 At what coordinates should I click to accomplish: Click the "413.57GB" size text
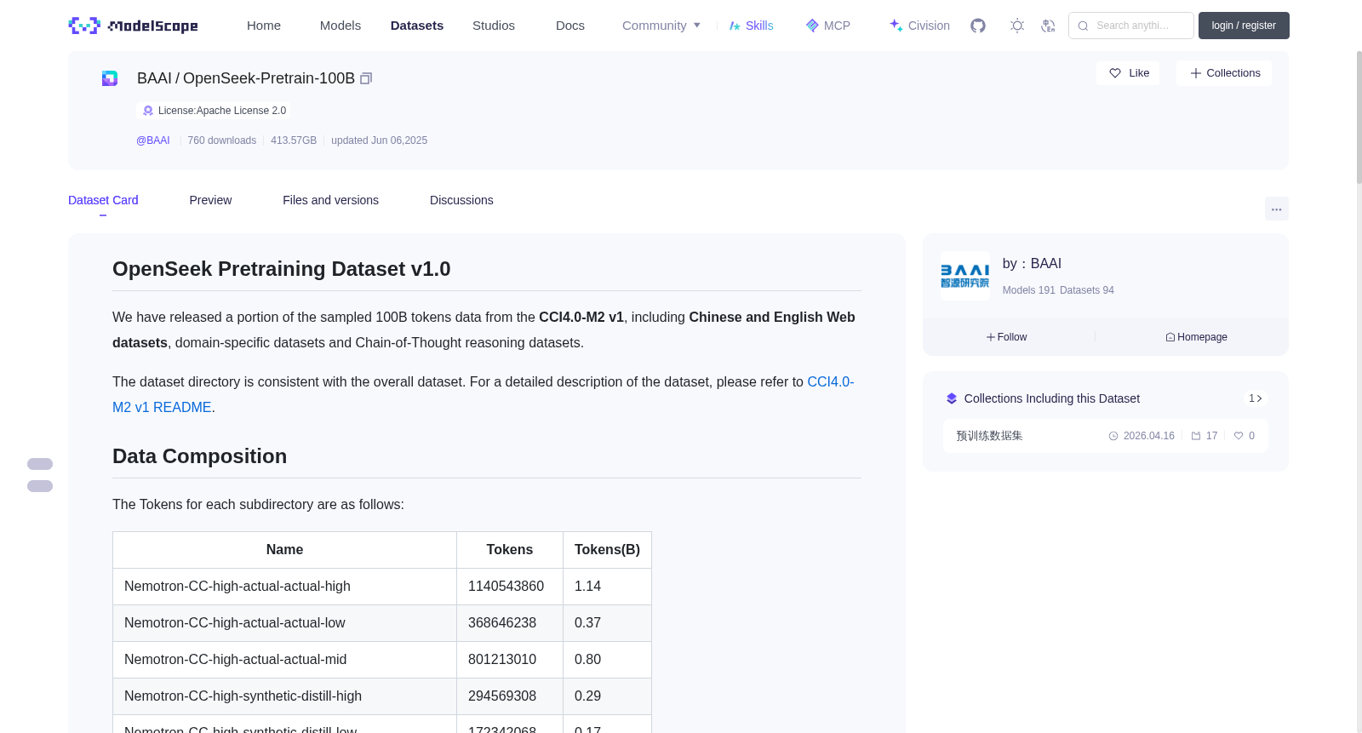point(294,140)
